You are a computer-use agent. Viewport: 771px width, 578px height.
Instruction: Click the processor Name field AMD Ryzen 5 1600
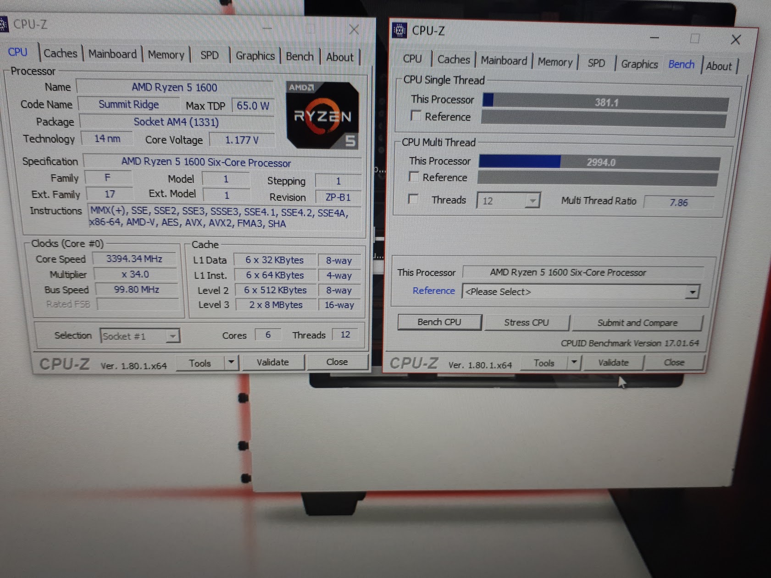(x=174, y=87)
